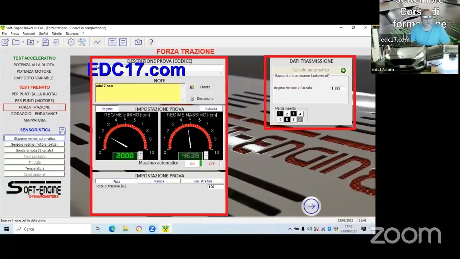Open the Prova menu
Image resolution: width=460 pixels, height=259 pixels.
(x=15, y=33)
